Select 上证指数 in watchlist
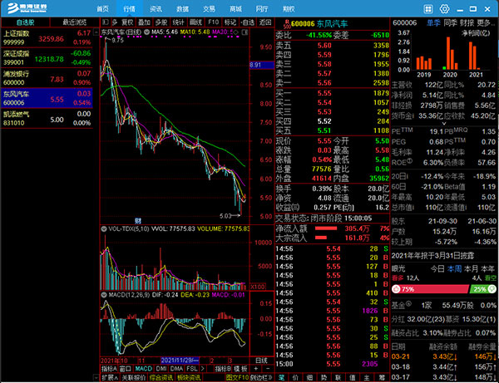 pos(47,38)
